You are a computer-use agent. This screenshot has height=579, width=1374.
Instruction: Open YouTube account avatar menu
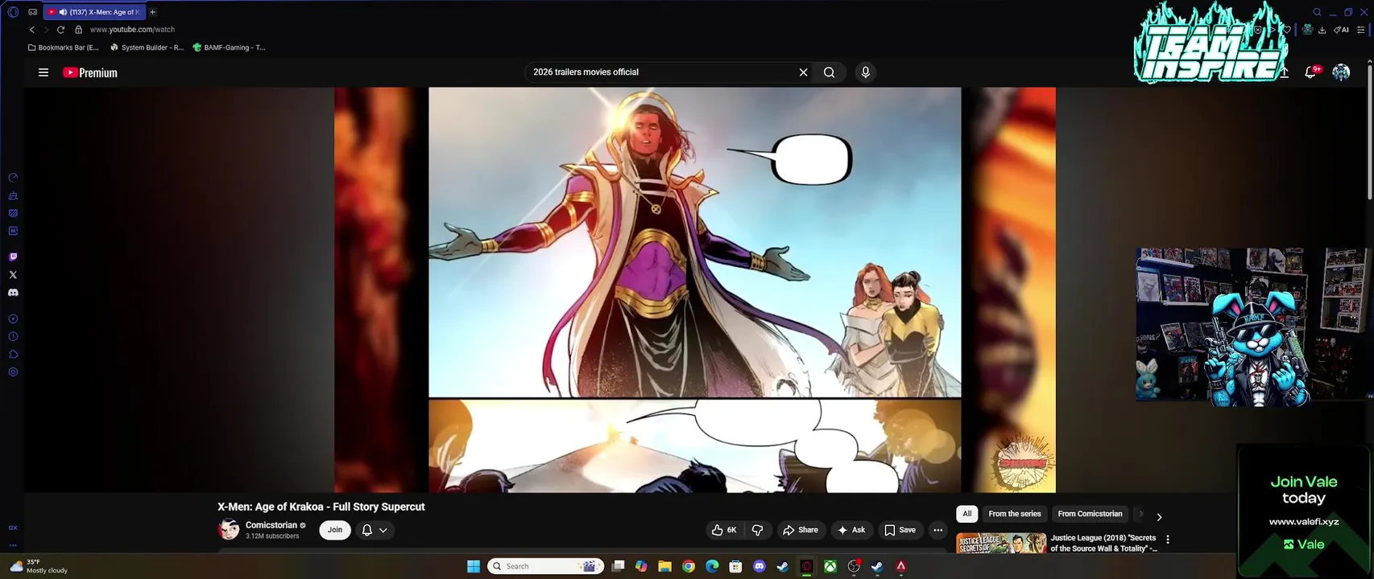coord(1341,72)
